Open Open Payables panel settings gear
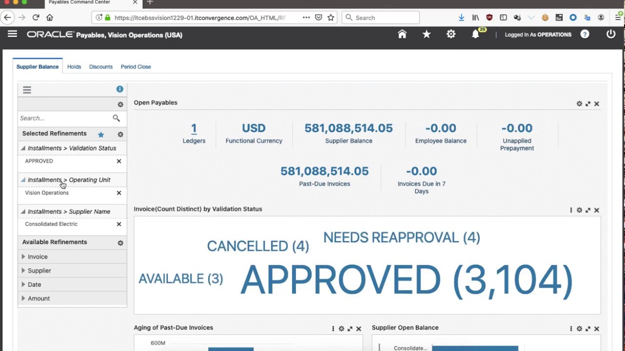This screenshot has width=625, height=351. pyautogui.click(x=579, y=104)
